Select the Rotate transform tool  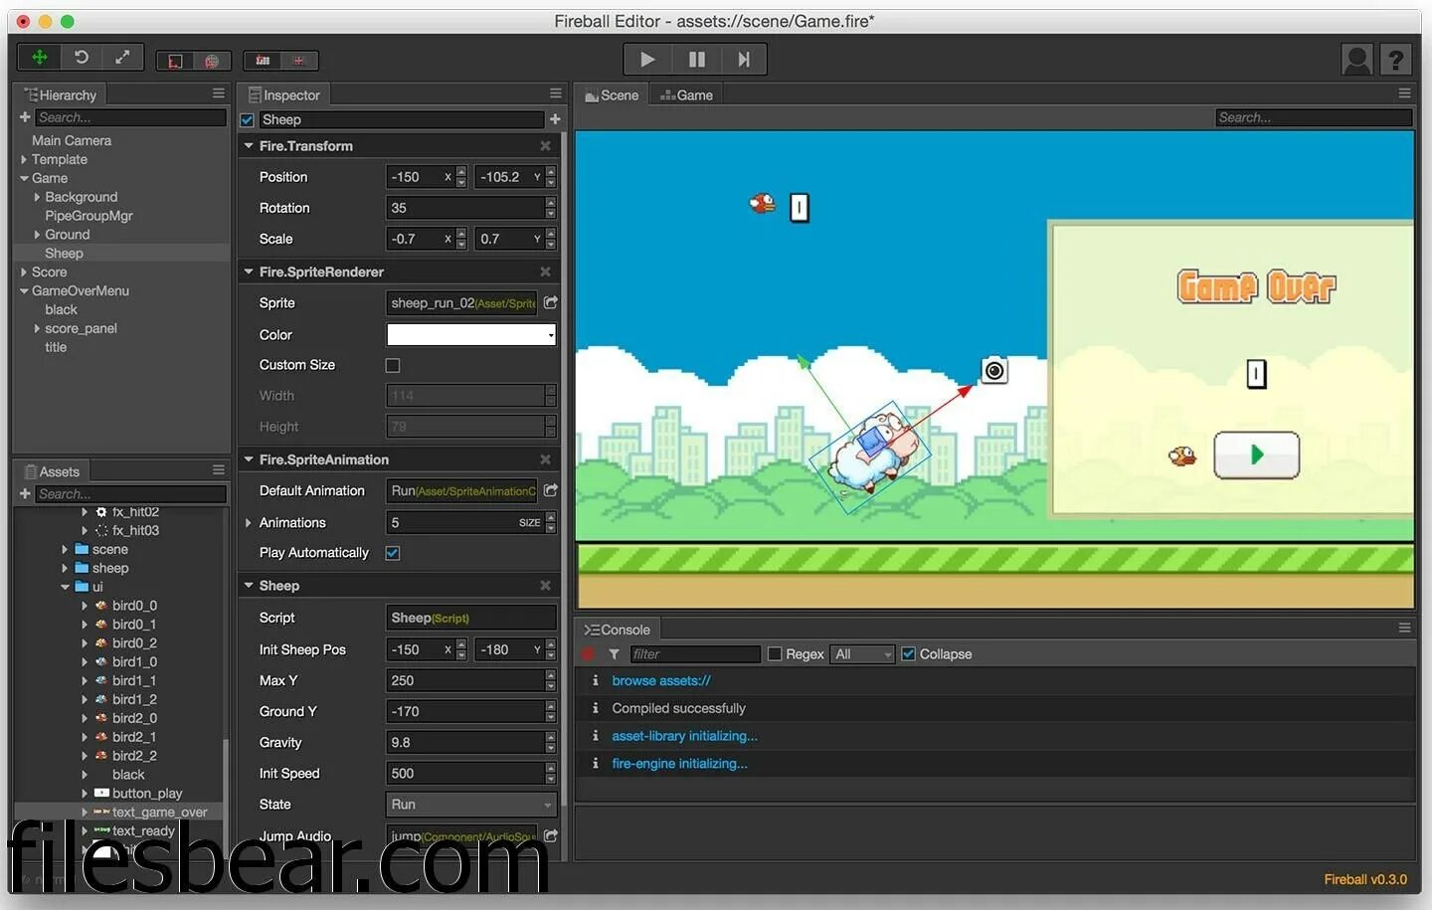click(x=82, y=58)
